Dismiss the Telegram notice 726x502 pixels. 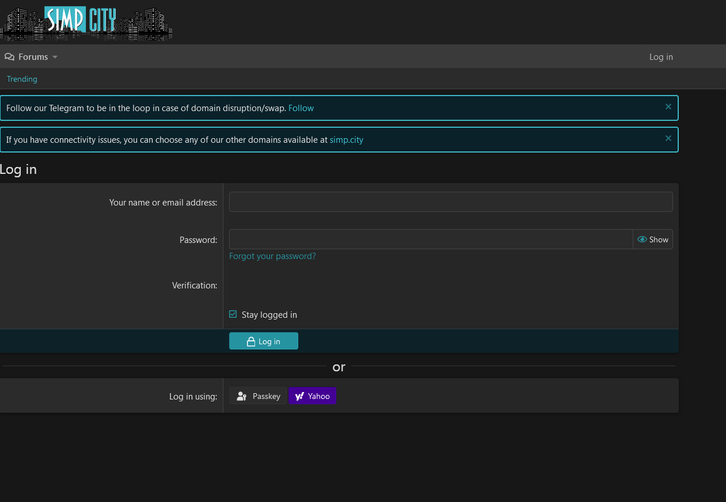[x=668, y=107]
